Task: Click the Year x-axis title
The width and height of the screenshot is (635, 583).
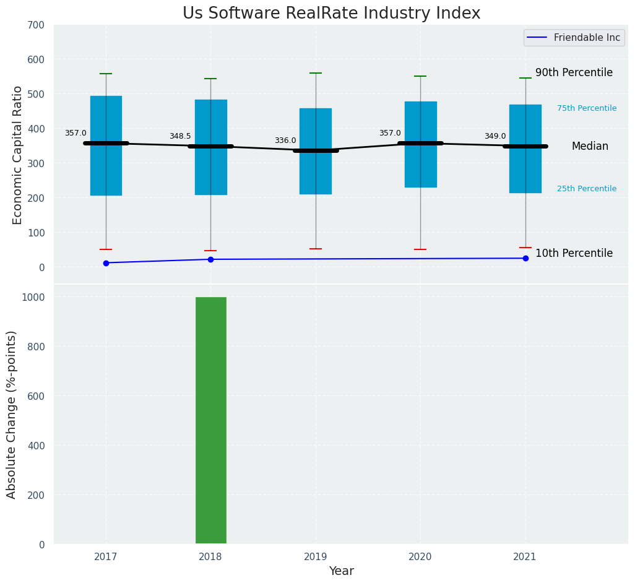Action: 341,571
